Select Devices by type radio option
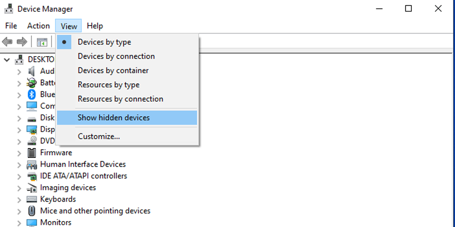The height and width of the screenshot is (227, 455). click(104, 42)
